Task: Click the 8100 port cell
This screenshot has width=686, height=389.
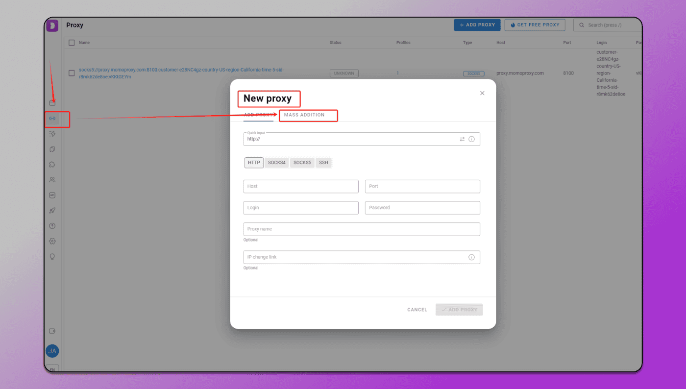Action: click(x=568, y=73)
